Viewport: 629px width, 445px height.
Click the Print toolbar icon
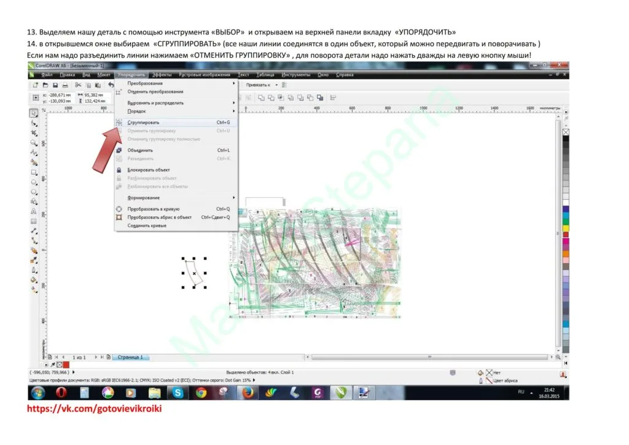pos(64,85)
